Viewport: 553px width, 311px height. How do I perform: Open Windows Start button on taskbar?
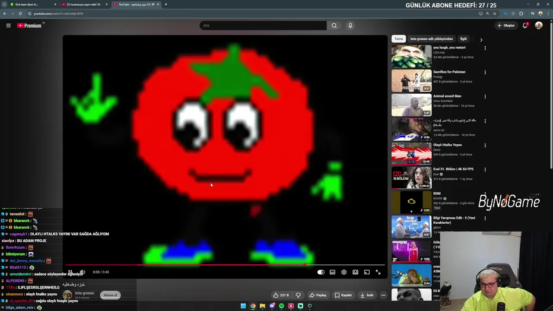(x=243, y=306)
